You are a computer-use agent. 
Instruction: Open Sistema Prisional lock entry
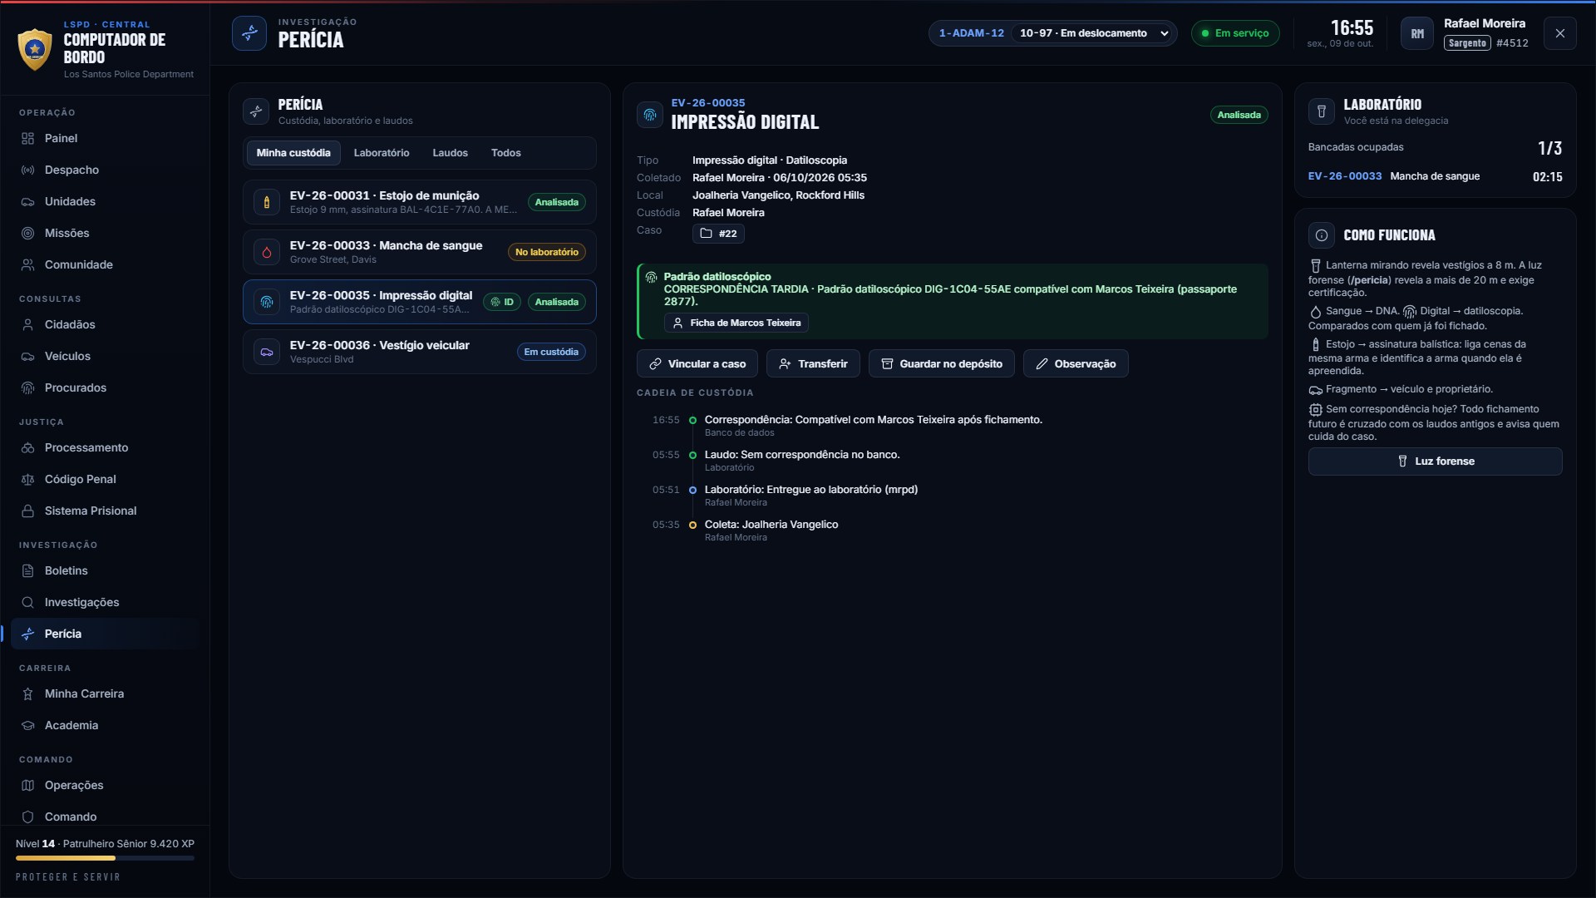[x=105, y=511]
